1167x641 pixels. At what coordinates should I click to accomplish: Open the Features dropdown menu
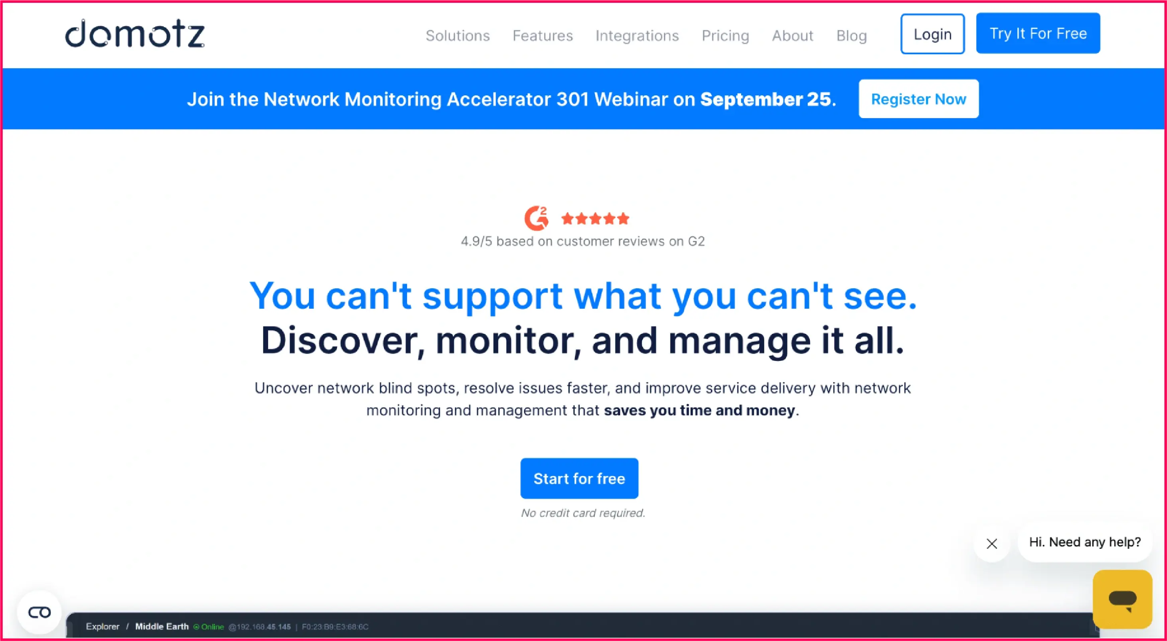(x=542, y=36)
